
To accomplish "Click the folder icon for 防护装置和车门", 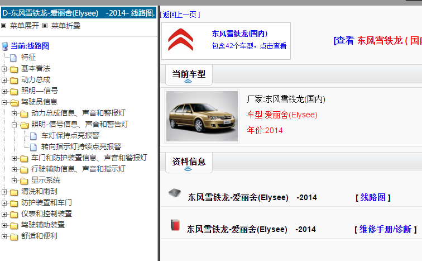I will point(14,203).
